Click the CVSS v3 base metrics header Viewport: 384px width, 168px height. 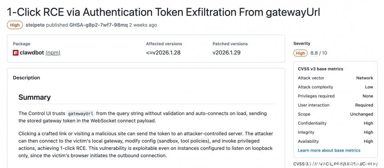tap(320, 69)
